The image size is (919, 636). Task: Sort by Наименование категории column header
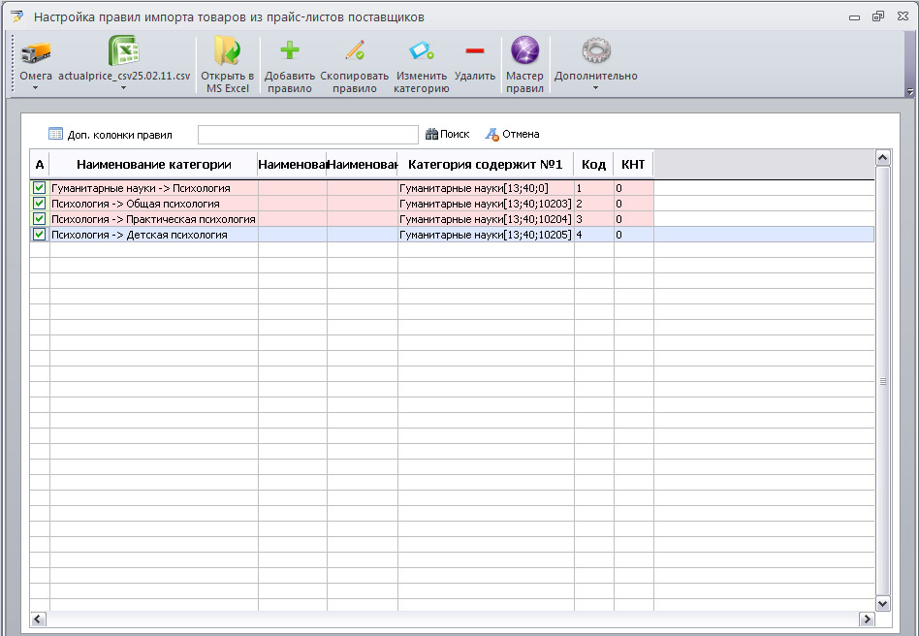[153, 164]
